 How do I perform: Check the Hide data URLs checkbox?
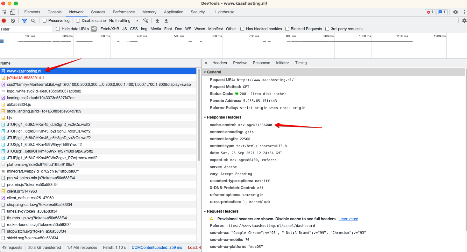(x=58, y=29)
